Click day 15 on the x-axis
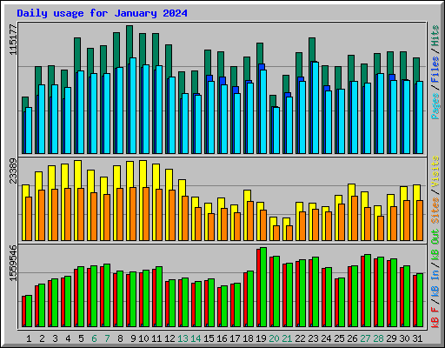The height and width of the screenshot is (348, 445). click(209, 338)
